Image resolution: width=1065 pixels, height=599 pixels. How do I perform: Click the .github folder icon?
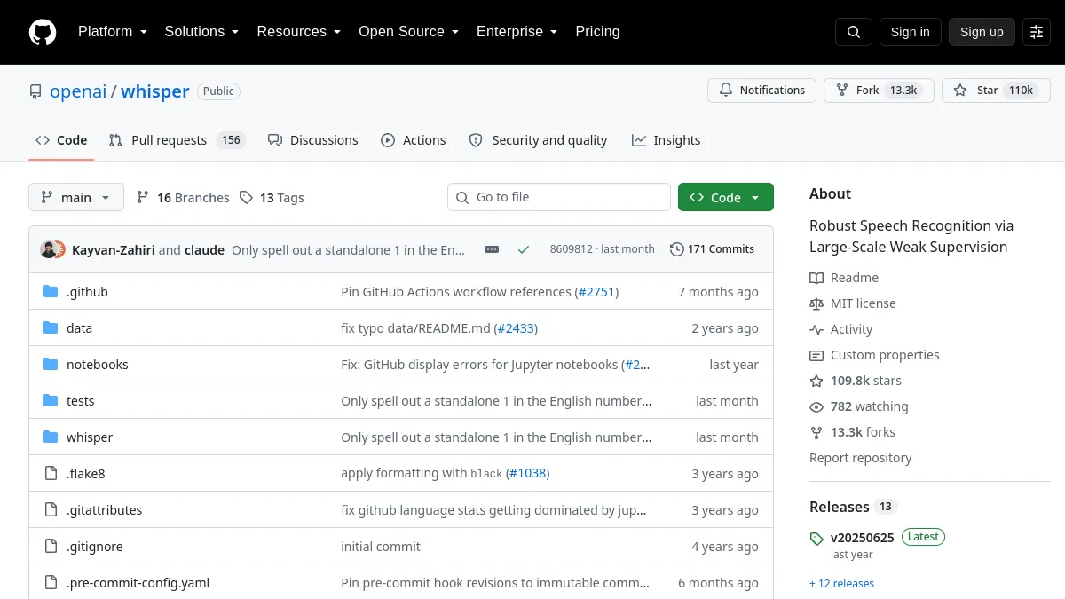[x=51, y=292]
